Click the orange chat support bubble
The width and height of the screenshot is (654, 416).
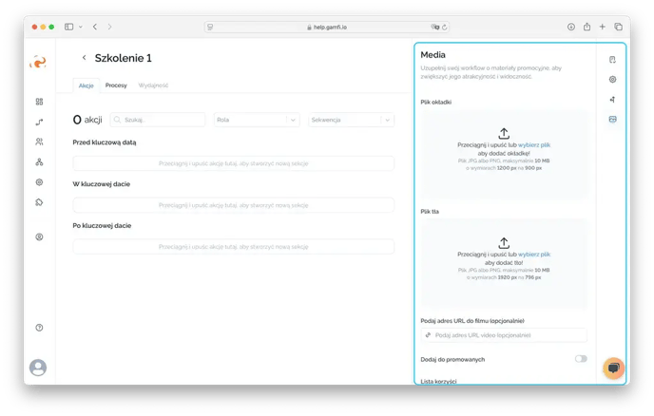click(613, 369)
